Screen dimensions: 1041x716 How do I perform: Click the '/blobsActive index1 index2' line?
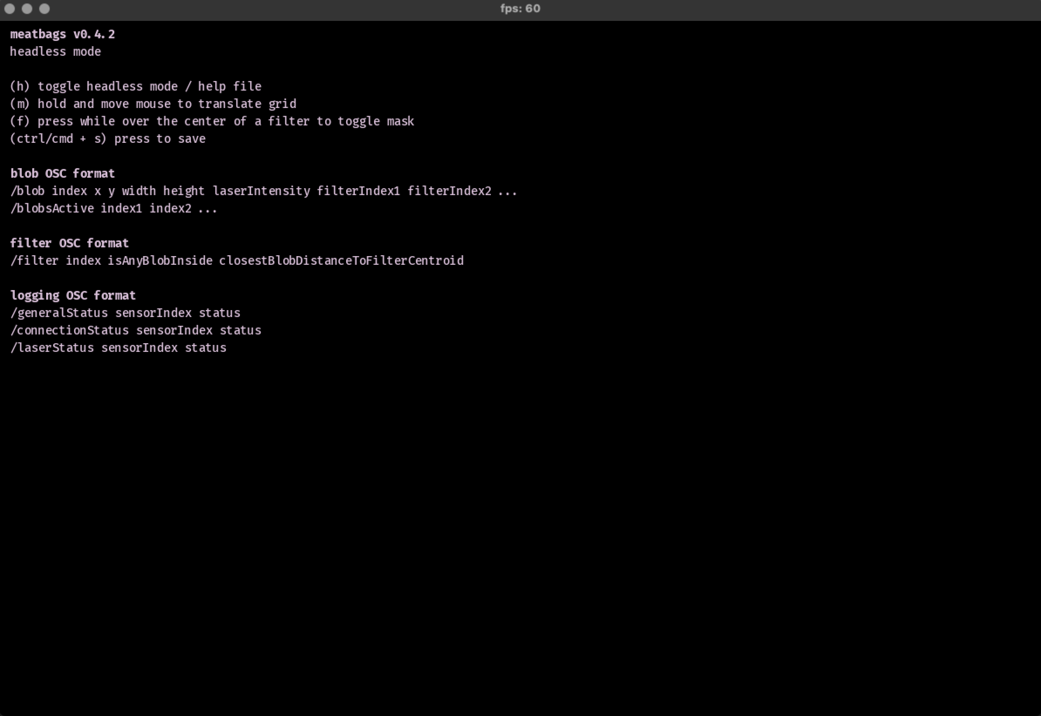tap(114, 209)
